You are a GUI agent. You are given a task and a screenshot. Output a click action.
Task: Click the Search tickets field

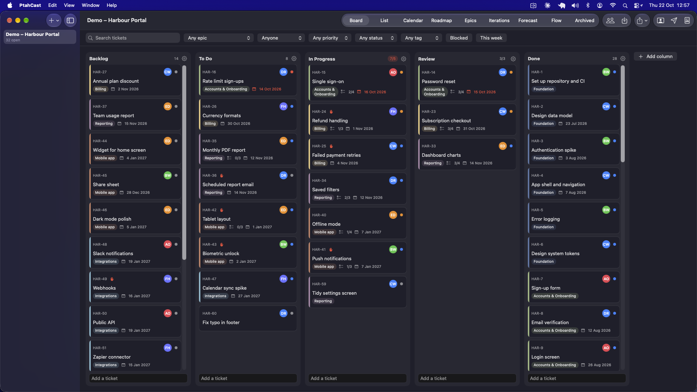133,38
